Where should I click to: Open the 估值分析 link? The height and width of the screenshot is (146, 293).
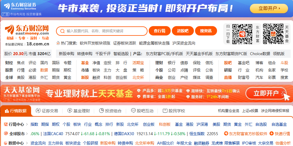click(283, 143)
